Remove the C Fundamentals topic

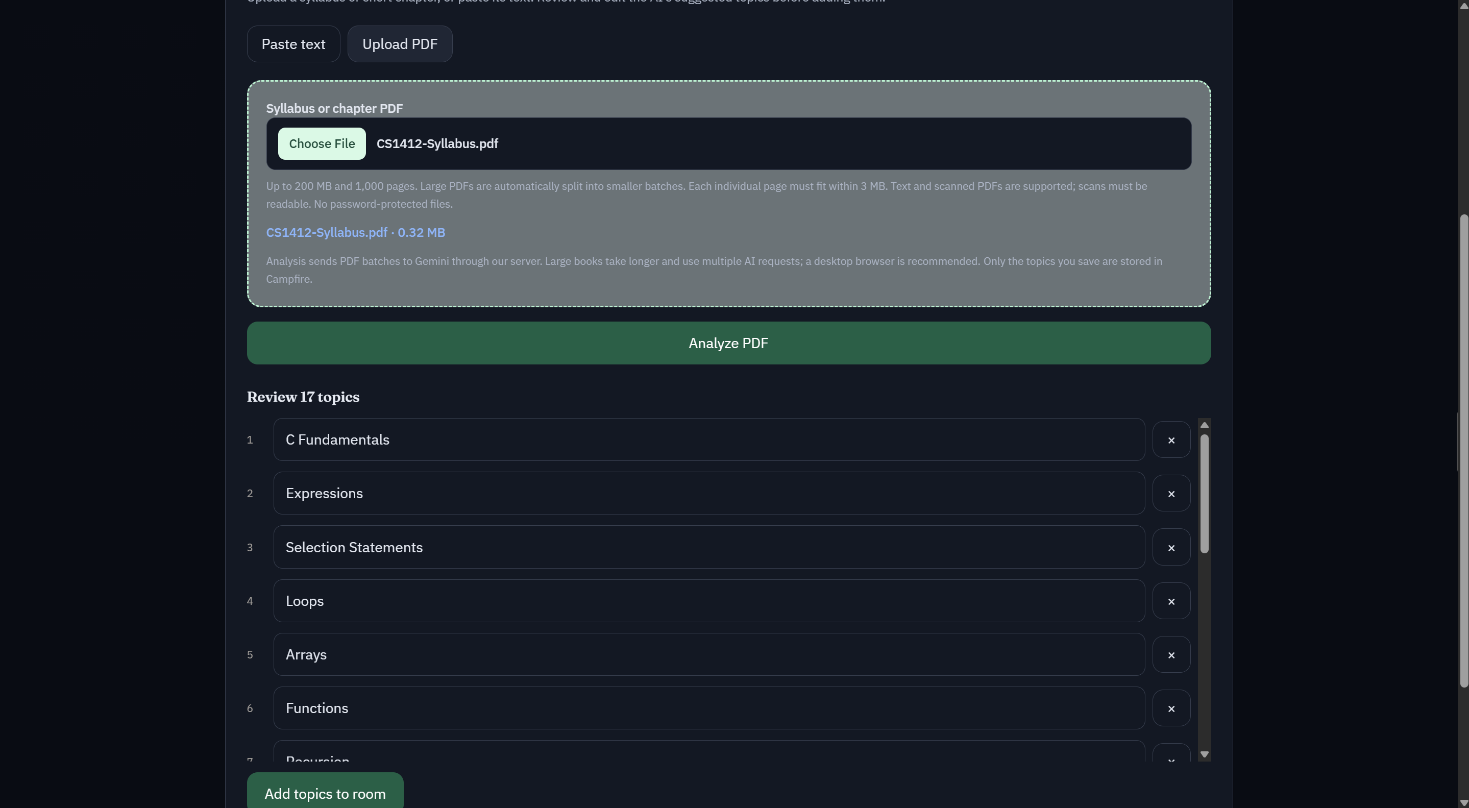pyautogui.click(x=1171, y=439)
